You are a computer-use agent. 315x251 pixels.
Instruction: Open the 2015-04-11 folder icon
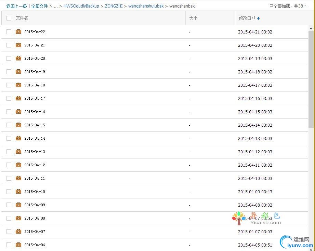coord(18,178)
